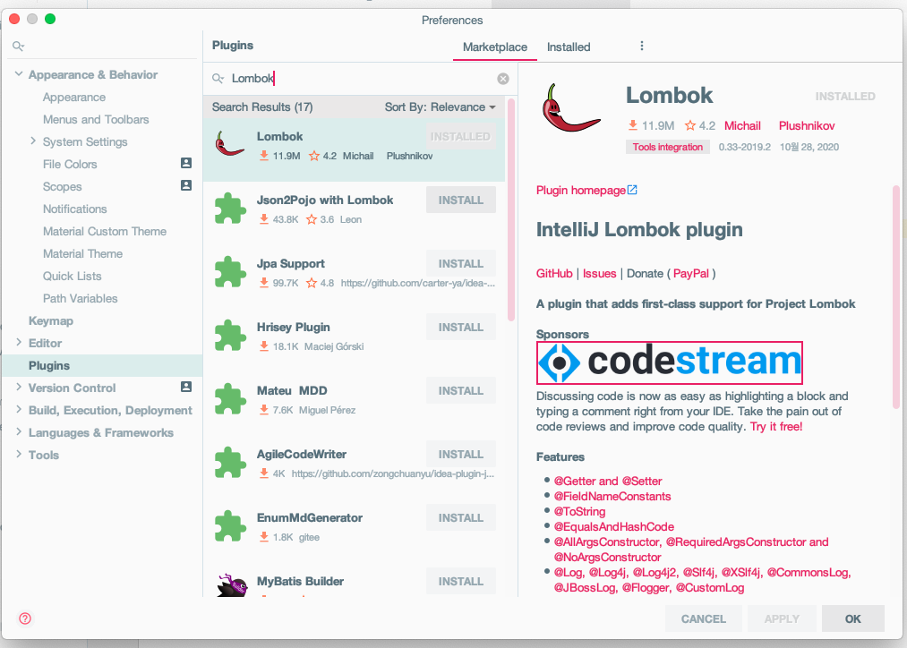Click the EnumMdGenerator puzzle icon
This screenshot has width=907, height=648.
230,526
